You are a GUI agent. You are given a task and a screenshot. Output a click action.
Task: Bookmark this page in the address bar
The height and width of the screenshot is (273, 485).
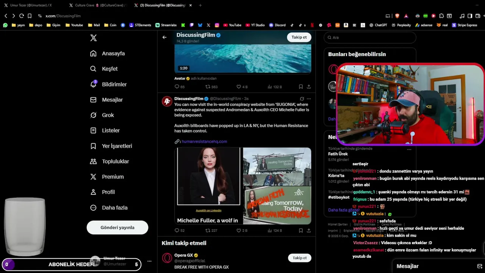(x=30, y=16)
